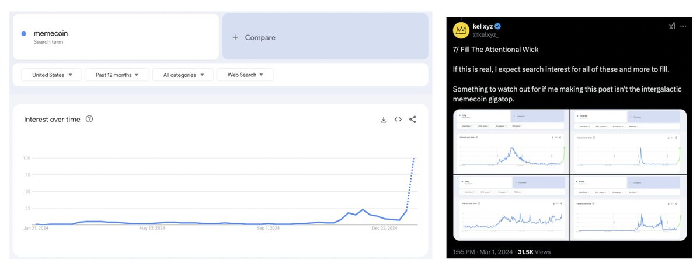
Task: Open the tweet's three-dot more menu
Action: [x=686, y=26]
